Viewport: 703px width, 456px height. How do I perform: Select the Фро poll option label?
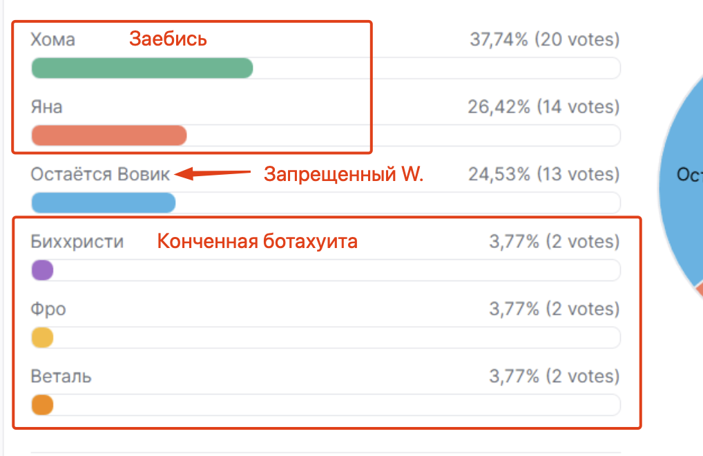coord(48,309)
